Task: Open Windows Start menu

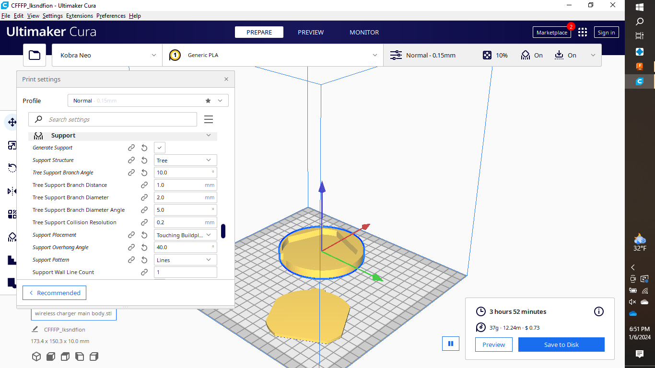Action: pyautogui.click(x=640, y=7)
